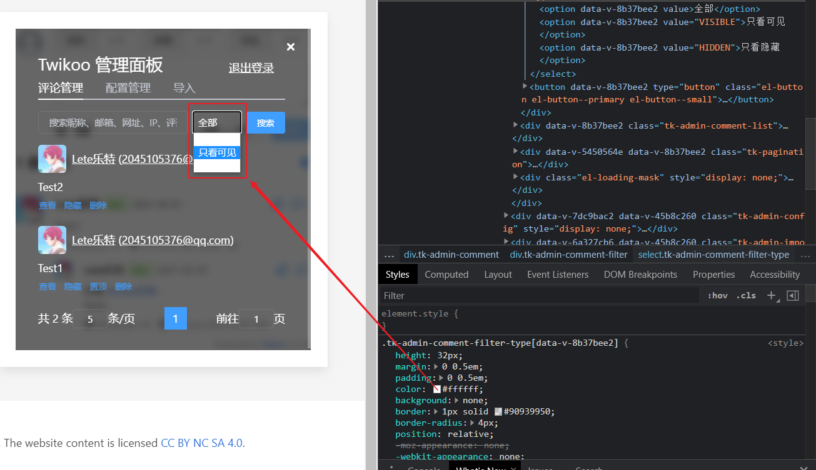Click 查看 under the Test1 comment
This screenshot has height=470, width=816.
tap(48, 286)
